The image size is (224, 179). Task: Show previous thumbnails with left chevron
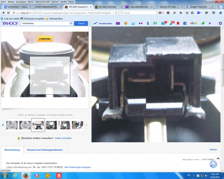pos(3,125)
